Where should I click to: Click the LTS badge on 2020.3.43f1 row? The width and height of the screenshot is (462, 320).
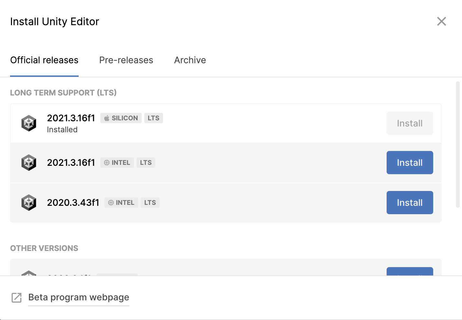pyautogui.click(x=150, y=203)
